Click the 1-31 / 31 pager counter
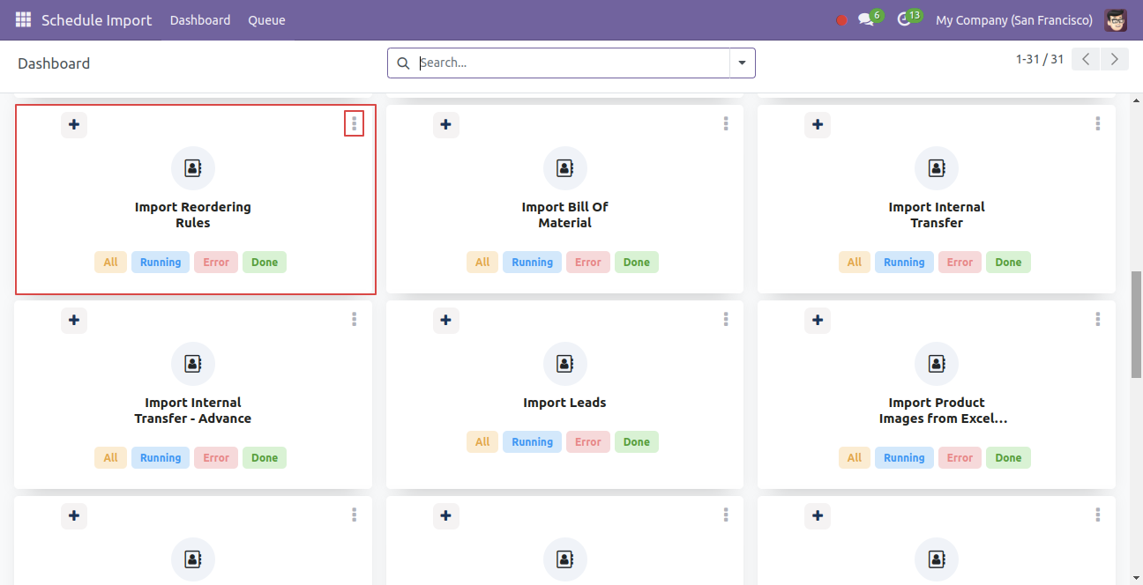 coord(1040,59)
